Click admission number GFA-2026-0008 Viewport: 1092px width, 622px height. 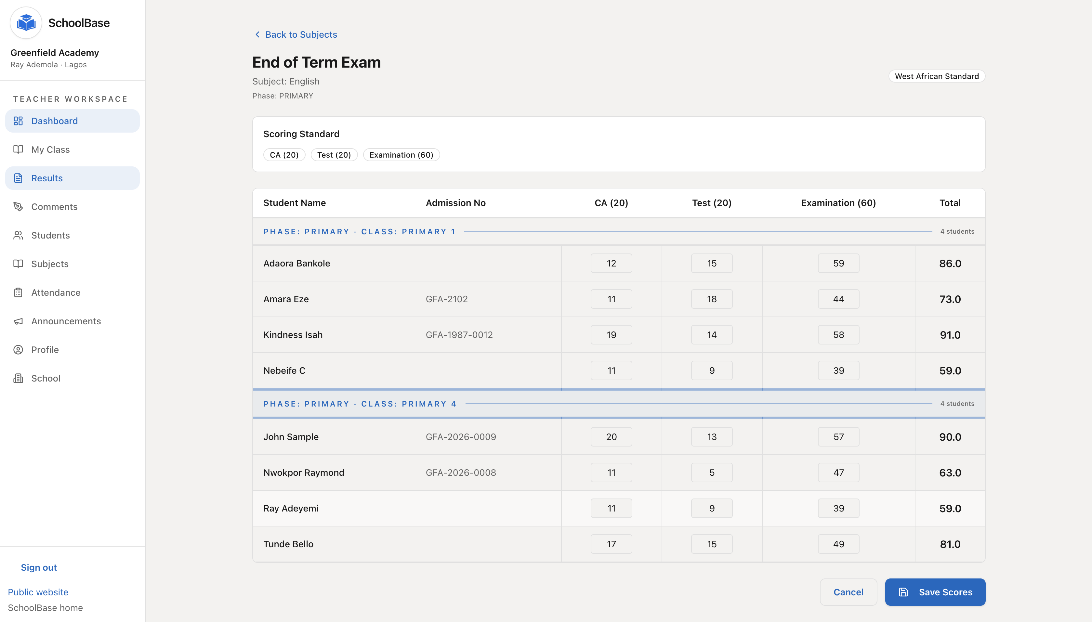tap(461, 473)
